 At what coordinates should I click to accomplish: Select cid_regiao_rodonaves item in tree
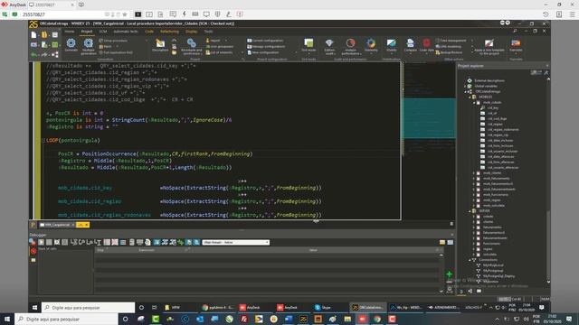tap(503, 130)
